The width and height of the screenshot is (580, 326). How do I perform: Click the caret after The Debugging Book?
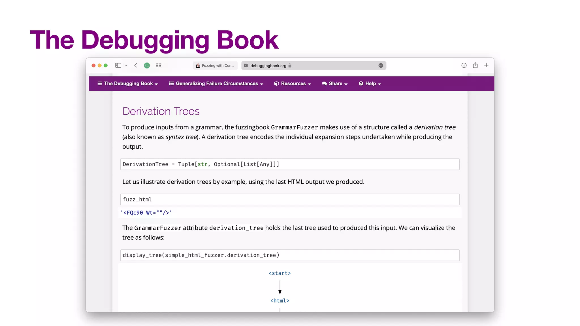coord(156,84)
